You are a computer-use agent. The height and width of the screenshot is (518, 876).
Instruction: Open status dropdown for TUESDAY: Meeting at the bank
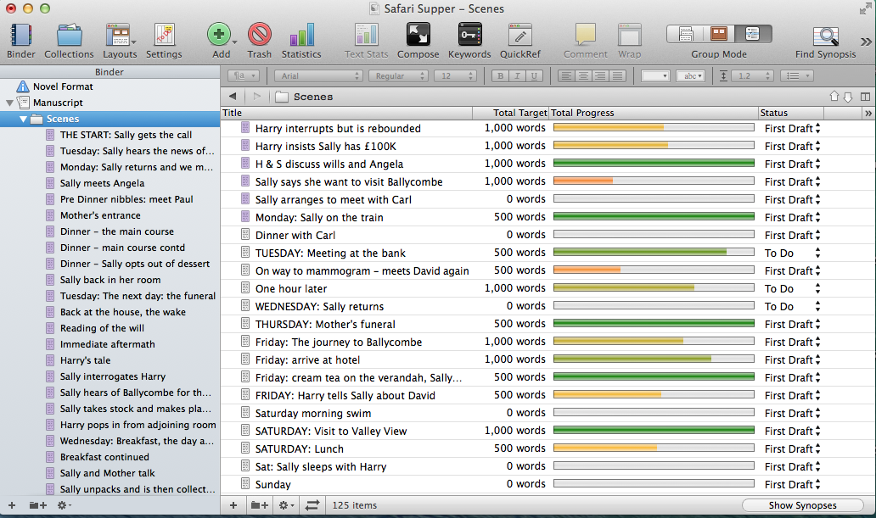[817, 253]
